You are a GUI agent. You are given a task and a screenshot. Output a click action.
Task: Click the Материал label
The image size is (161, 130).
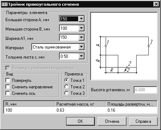click(14, 48)
